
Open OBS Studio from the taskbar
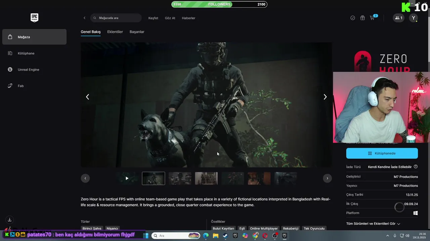pyautogui.click(x=275, y=236)
